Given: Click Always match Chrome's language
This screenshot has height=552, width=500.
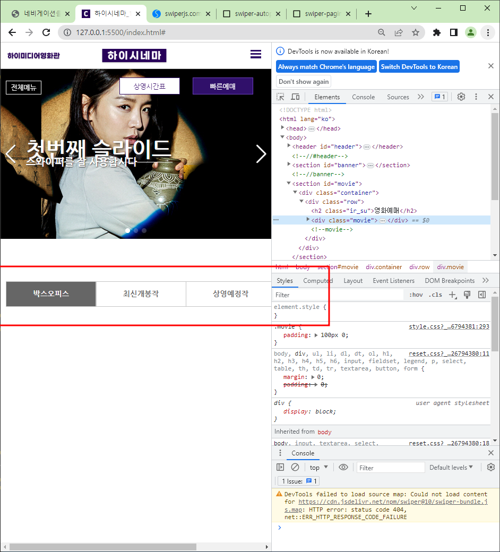Looking at the screenshot, I should click(326, 66).
